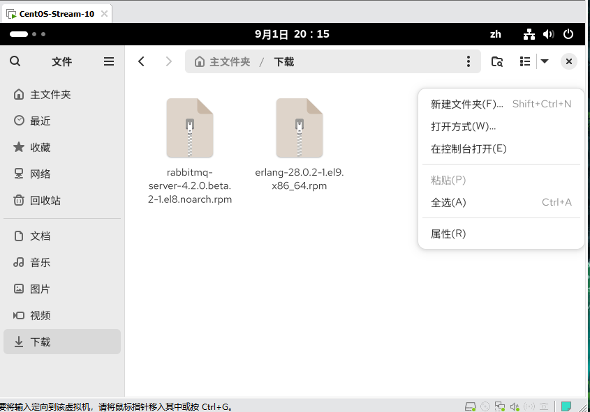Click the network status icon in top bar
This screenshot has width=590, height=412.
(529, 34)
